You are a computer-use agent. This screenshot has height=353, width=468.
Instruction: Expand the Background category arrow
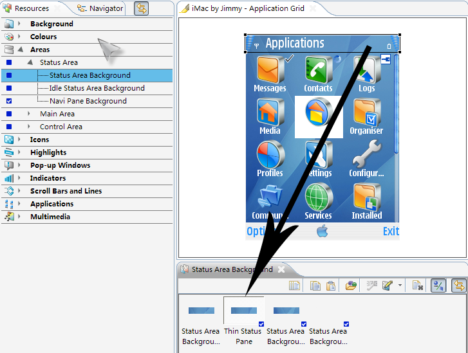tap(19, 23)
